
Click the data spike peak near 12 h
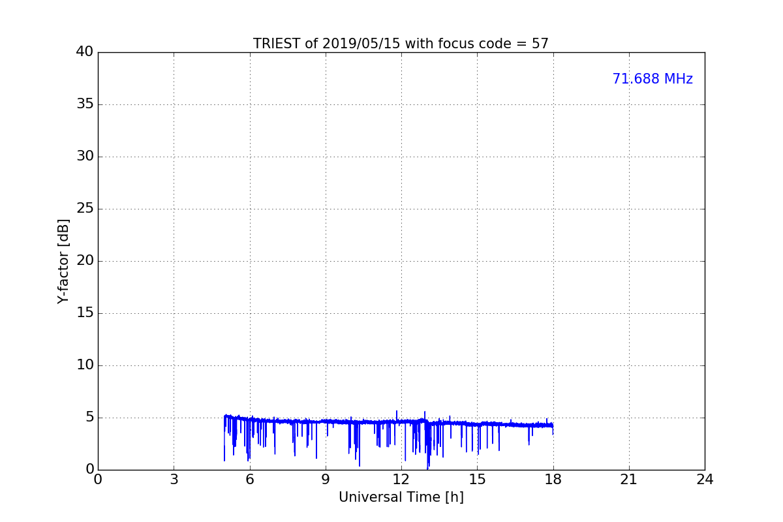pos(396,412)
